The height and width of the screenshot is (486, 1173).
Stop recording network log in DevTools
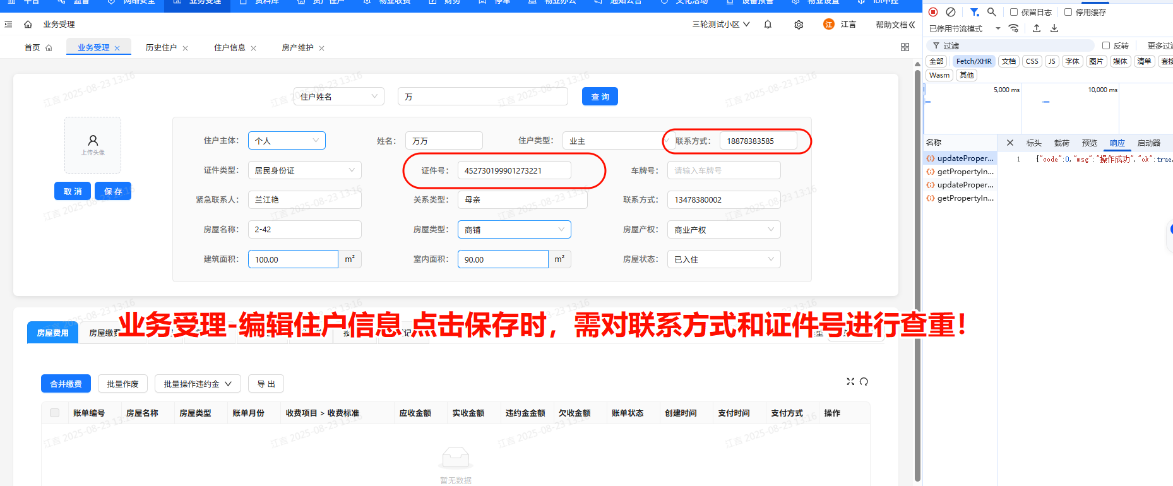pos(933,12)
